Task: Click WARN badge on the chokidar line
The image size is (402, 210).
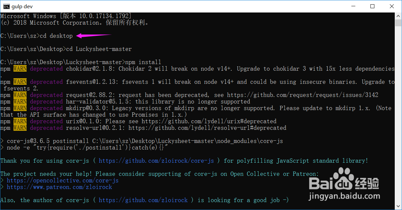Action: click(20, 69)
